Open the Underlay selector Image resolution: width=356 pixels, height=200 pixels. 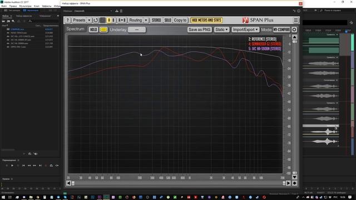click(x=137, y=29)
